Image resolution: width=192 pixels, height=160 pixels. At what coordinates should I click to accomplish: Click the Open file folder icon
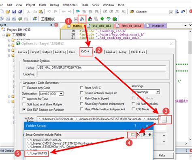[x=8, y=12]
